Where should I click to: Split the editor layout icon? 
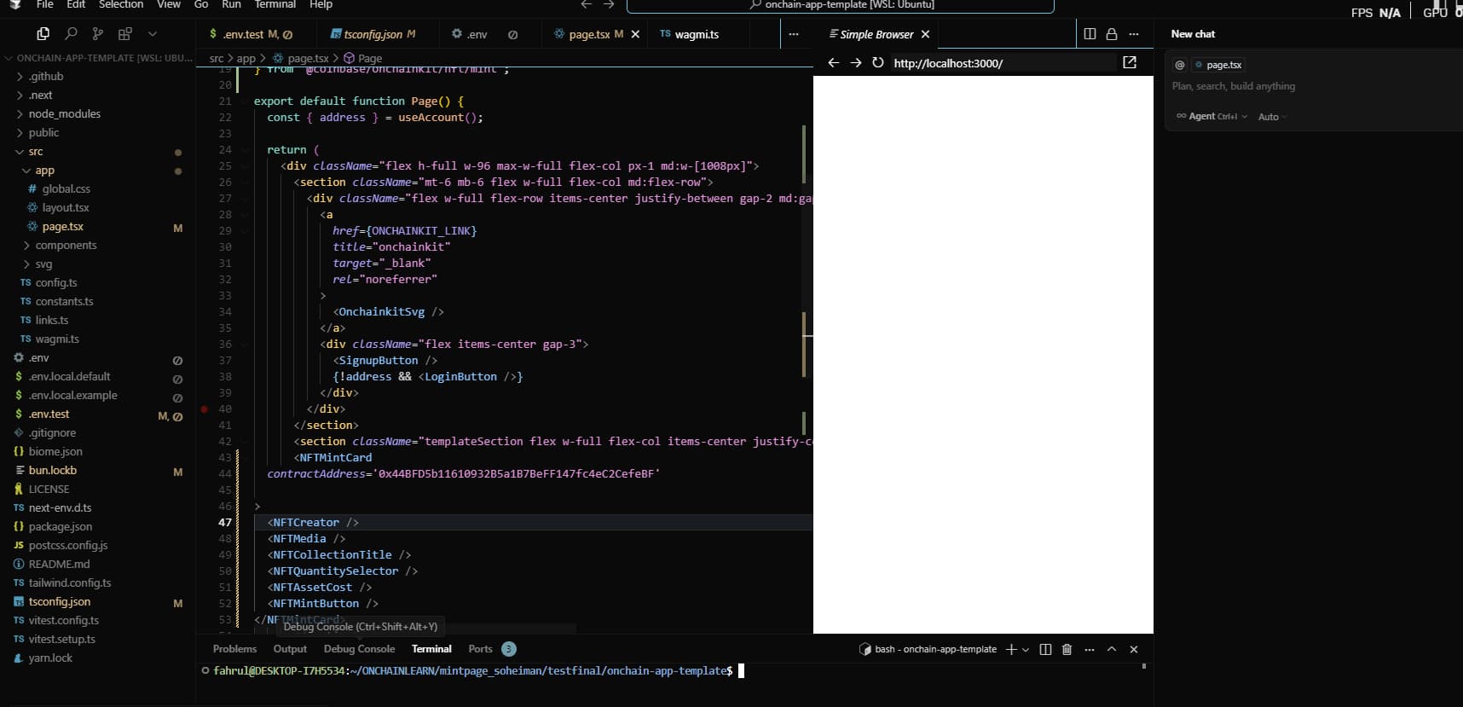click(x=1090, y=34)
